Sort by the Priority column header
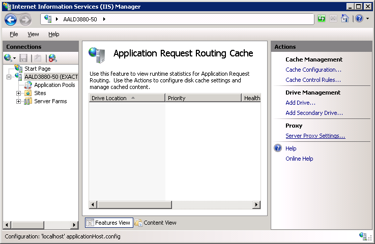This screenshot has width=375, height=244. pyautogui.click(x=204, y=98)
